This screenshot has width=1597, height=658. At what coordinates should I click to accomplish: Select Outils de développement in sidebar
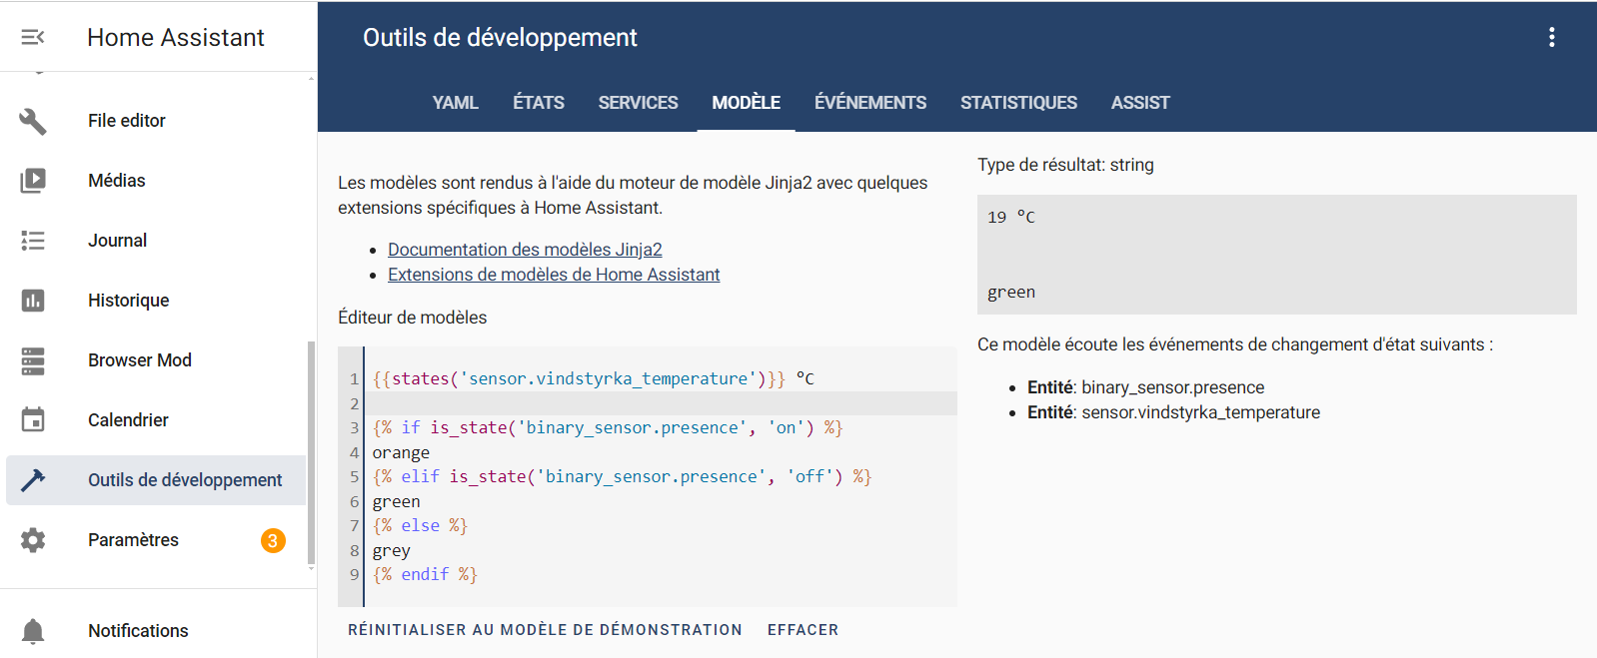pyautogui.click(x=156, y=480)
